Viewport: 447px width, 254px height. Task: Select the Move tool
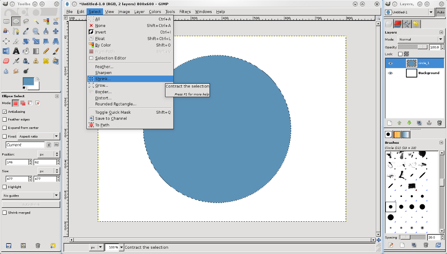point(56,31)
